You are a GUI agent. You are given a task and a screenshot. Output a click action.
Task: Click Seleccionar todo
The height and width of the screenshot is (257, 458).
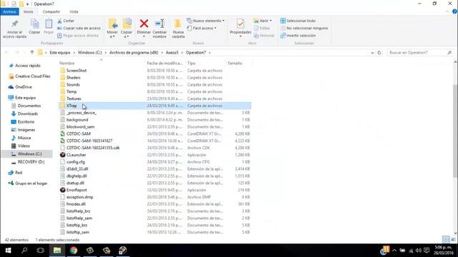point(298,21)
